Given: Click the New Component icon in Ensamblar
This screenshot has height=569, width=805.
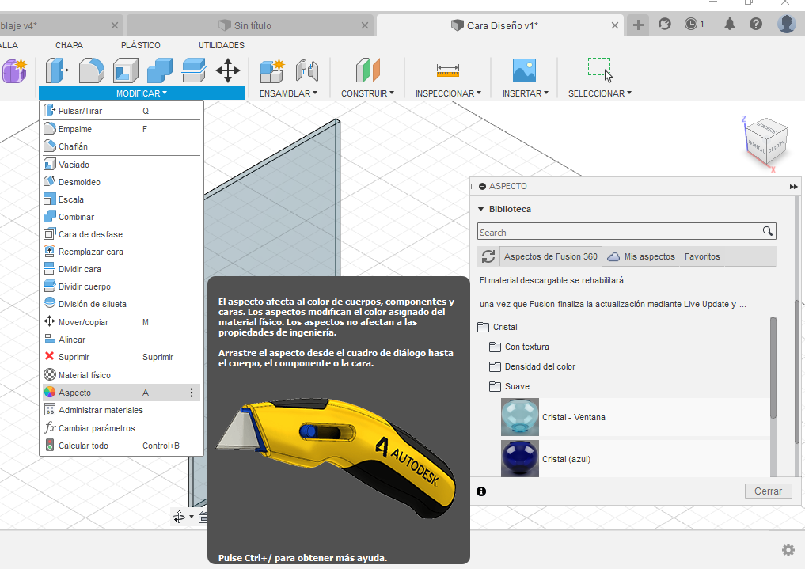Looking at the screenshot, I should coord(272,70).
